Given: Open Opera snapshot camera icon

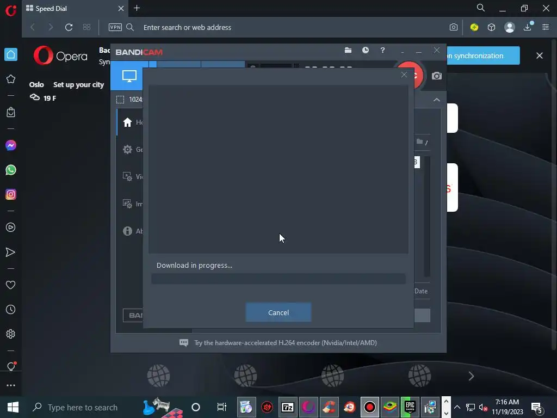Looking at the screenshot, I should click(x=454, y=27).
